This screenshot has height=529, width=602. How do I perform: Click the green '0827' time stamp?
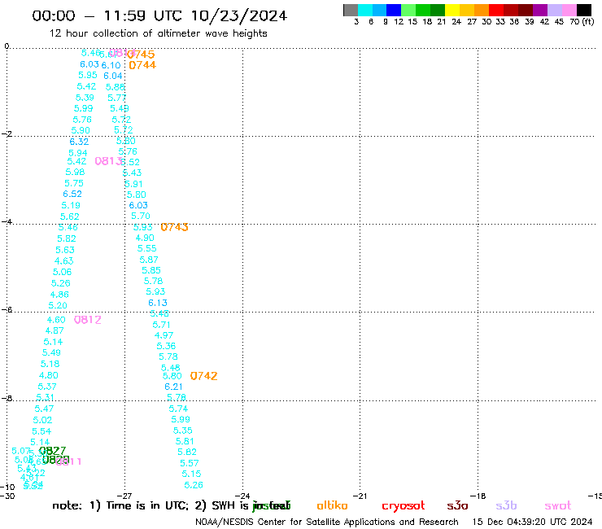(x=53, y=450)
